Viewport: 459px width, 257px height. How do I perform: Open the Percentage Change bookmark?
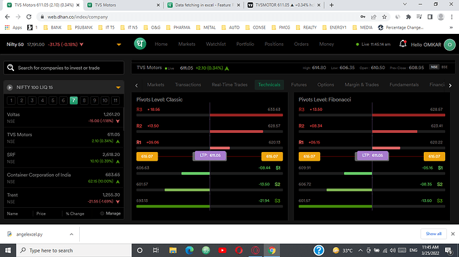click(400, 27)
